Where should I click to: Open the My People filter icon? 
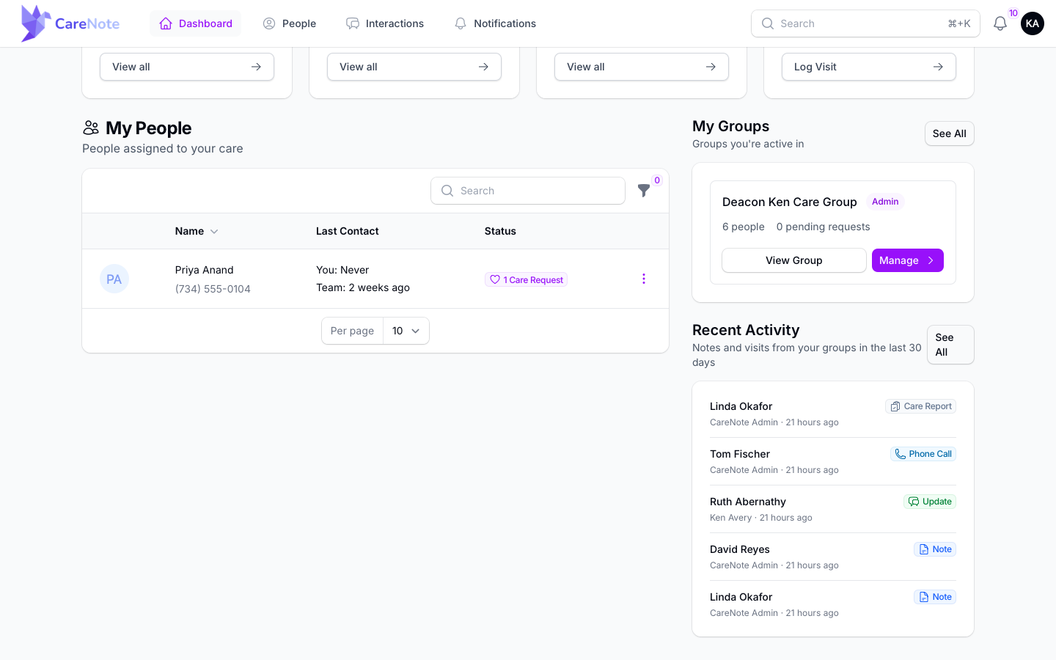(x=644, y=191)
